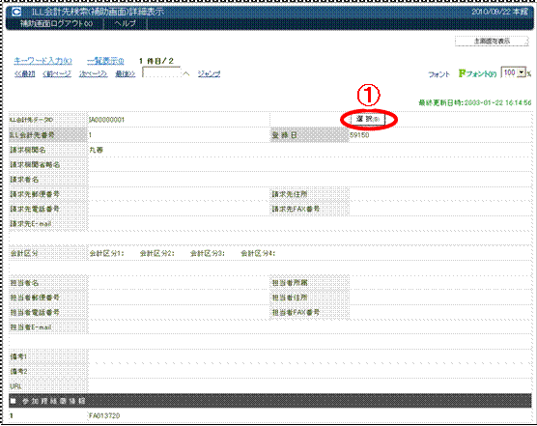The width and height of the screenshot is (537, 426).
Task: Open the 一覧表示 link
Action: coord(105,61)
